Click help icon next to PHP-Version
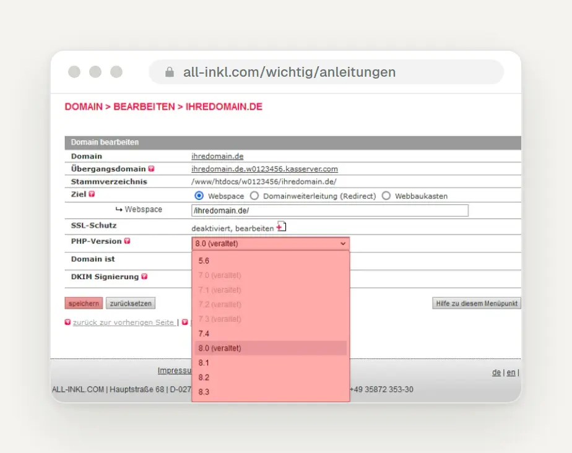This screenshot has height=453, width=572. coord(127,241)
